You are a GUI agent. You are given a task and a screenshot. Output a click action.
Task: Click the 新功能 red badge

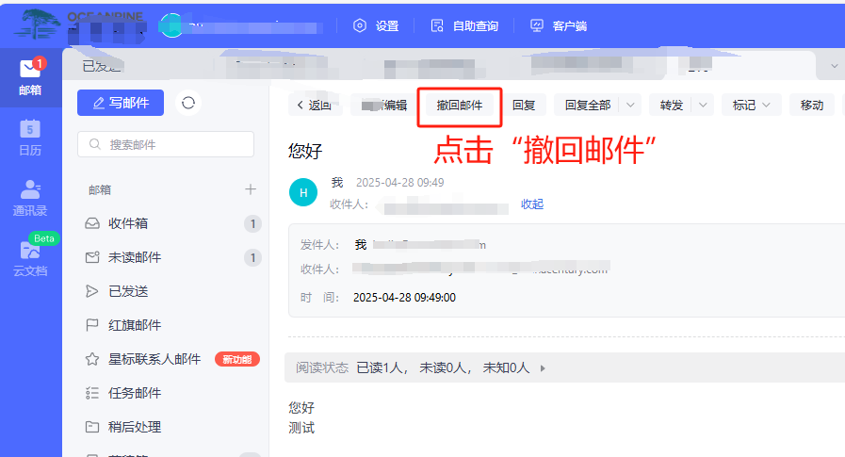point(237,359)
